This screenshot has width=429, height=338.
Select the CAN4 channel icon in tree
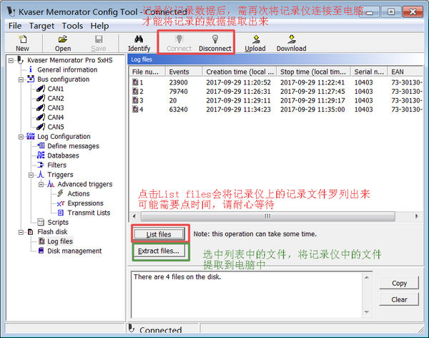point(41,117)
